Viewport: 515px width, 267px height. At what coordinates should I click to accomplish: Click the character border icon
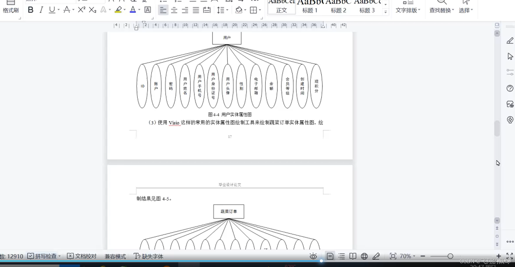point(148,10)
